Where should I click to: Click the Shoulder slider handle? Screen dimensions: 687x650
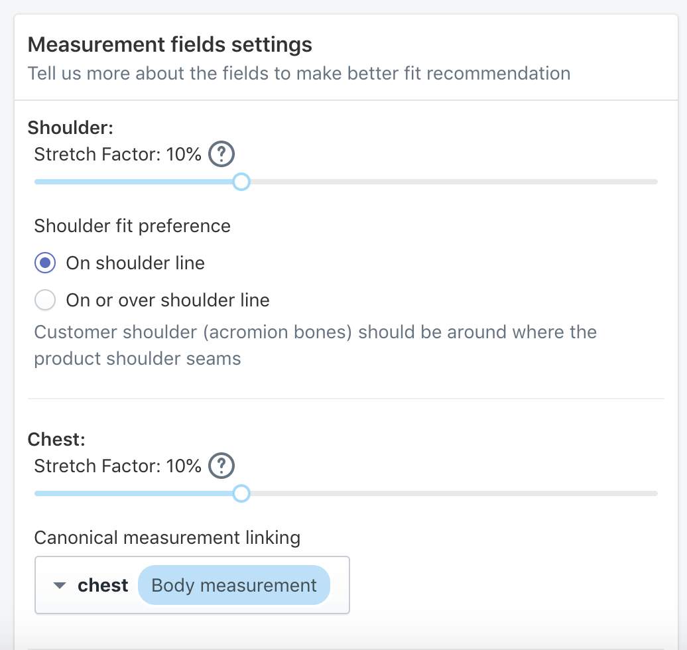(241, 182)
